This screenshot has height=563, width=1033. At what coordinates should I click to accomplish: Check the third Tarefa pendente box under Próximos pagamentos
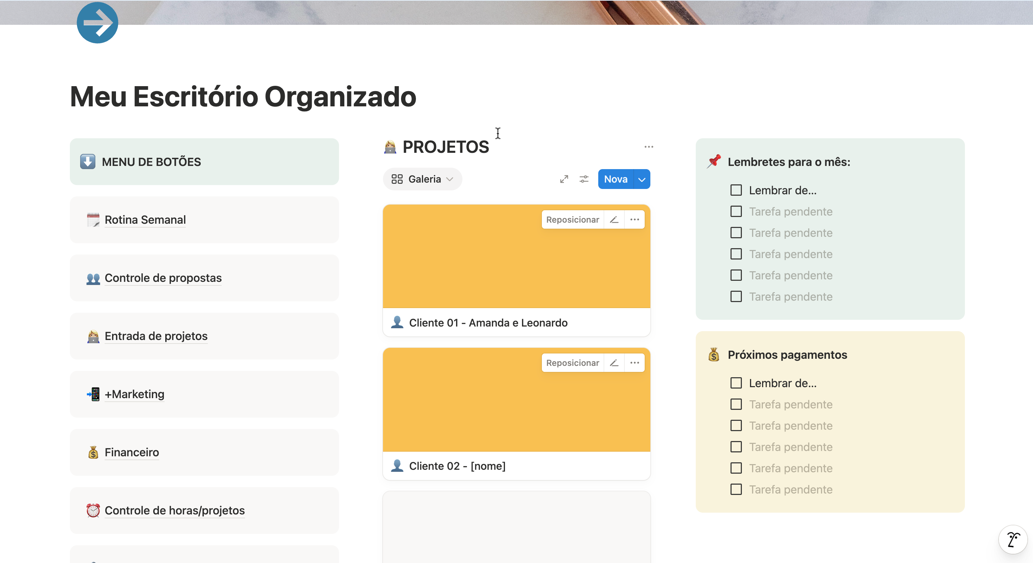click(x=736, y=447)
